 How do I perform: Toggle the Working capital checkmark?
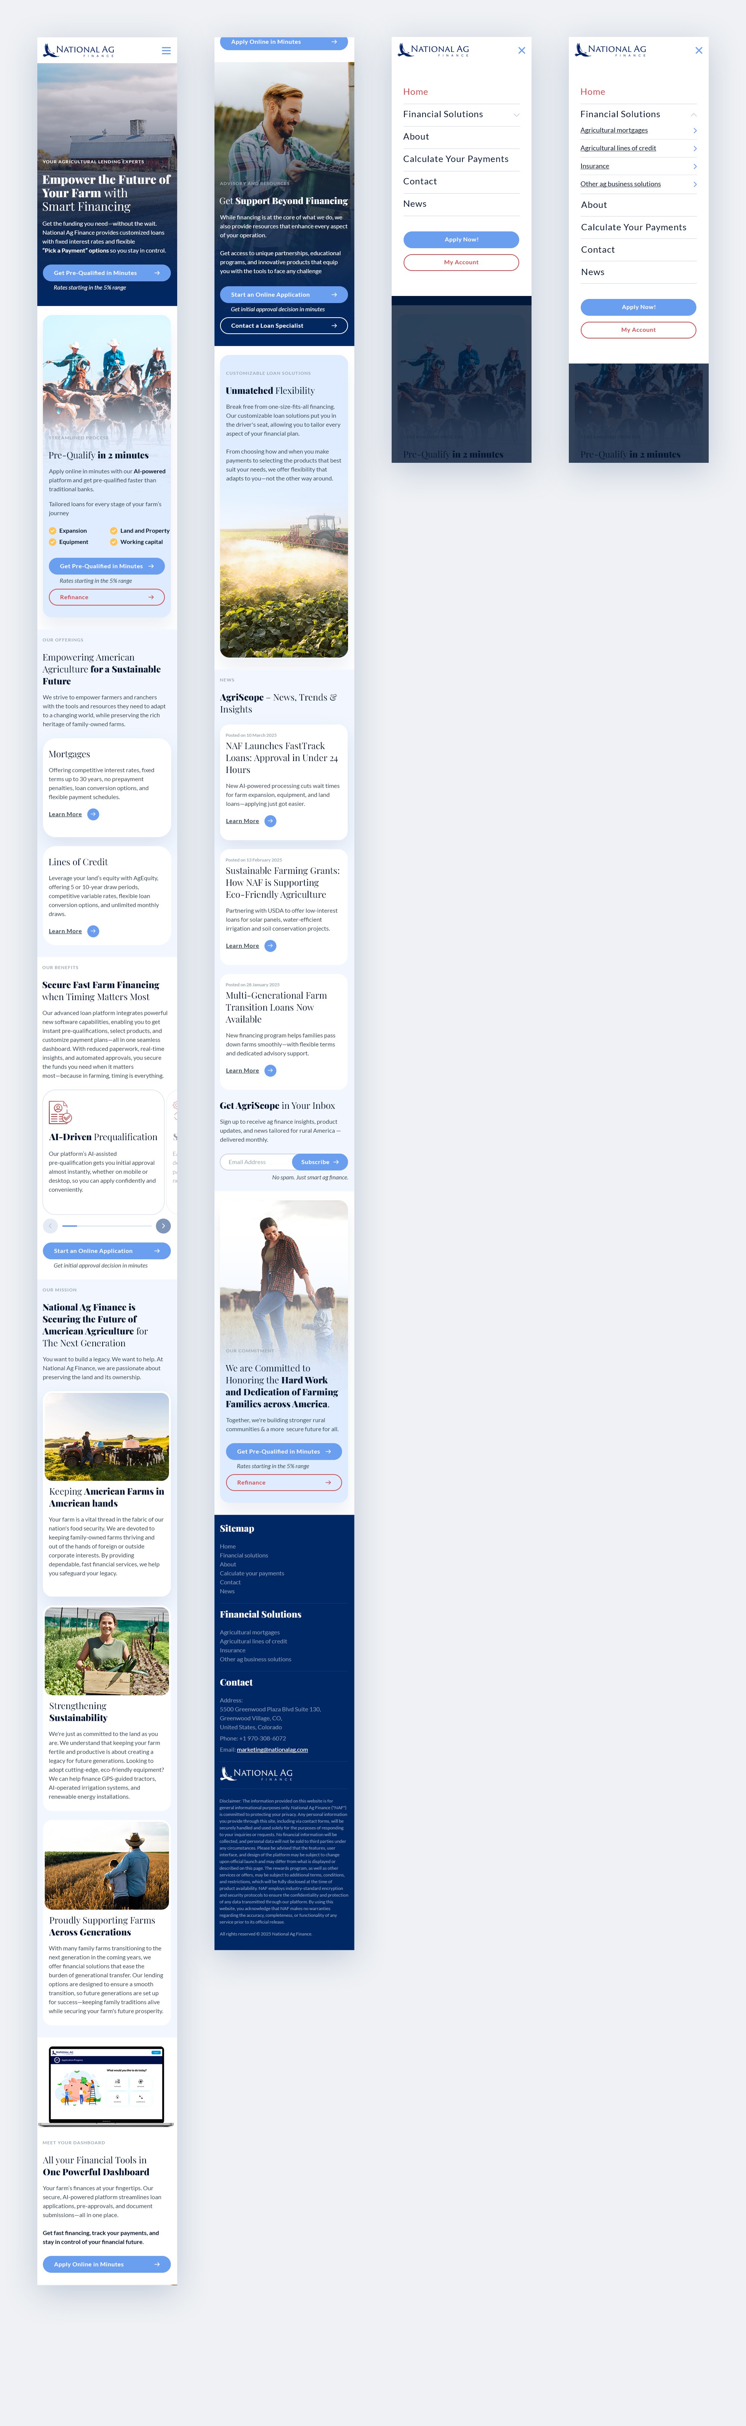(x=114, y=542)
